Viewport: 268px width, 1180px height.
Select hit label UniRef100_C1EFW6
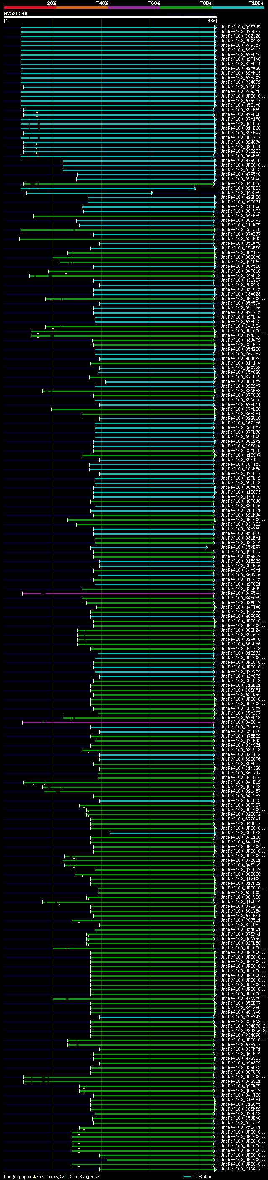[240, 207]
